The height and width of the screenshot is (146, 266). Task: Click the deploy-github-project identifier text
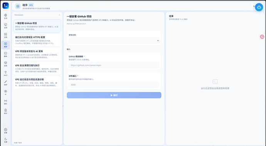[76, 23]
